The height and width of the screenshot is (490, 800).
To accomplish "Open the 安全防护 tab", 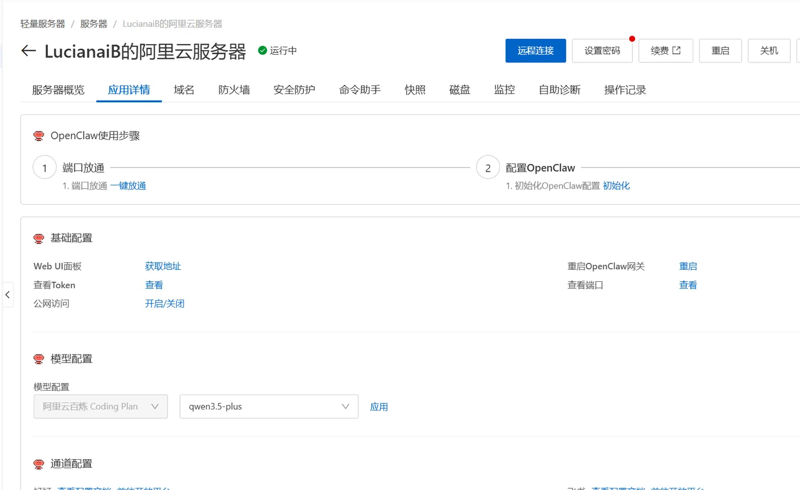I will click(x=294, y=90).
